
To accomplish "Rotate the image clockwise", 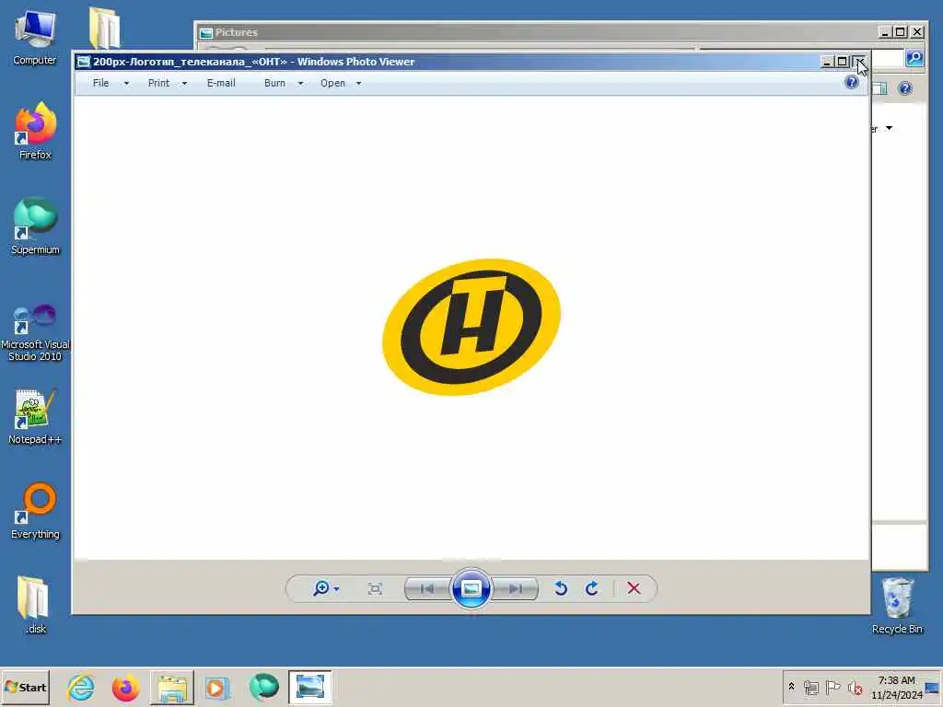I will 592,588.
